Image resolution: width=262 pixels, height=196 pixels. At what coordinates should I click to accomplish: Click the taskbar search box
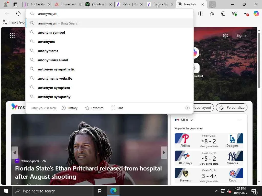[x=53, y=191]
